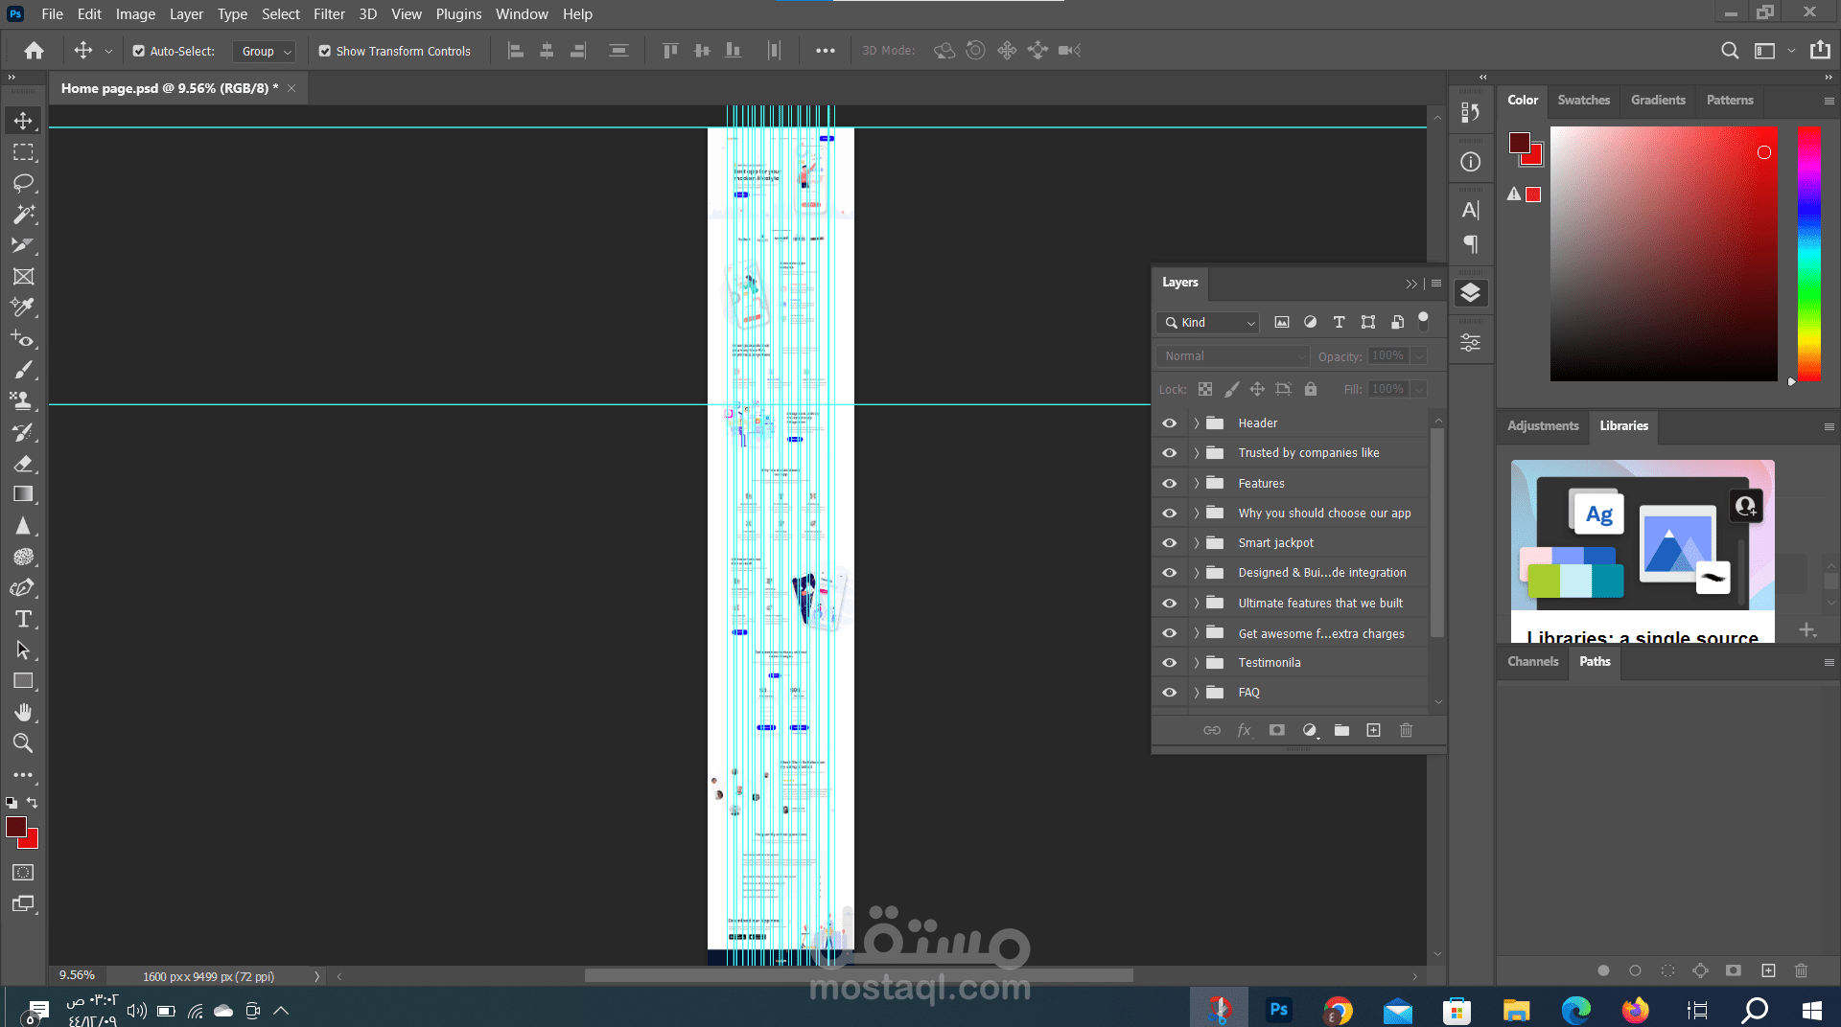The image size is (1841, 1027).
Task: Hide the Testimonila layer group
Action: (x=1169, y=663)
